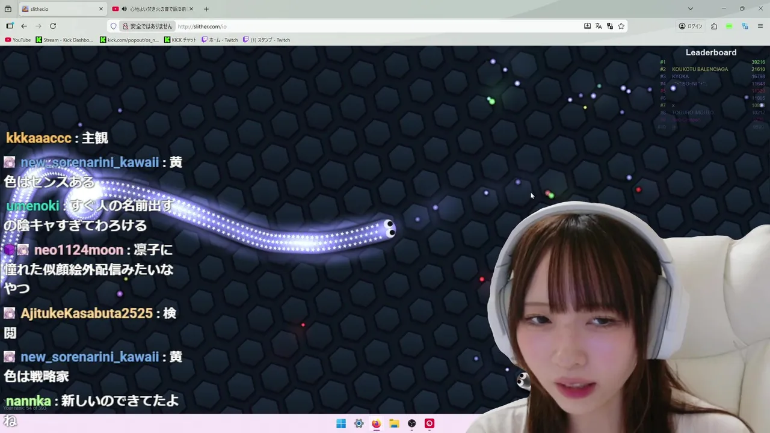Open a new tab with plus button
This screenshot has width=770, height=433.
tap(206, 9)
